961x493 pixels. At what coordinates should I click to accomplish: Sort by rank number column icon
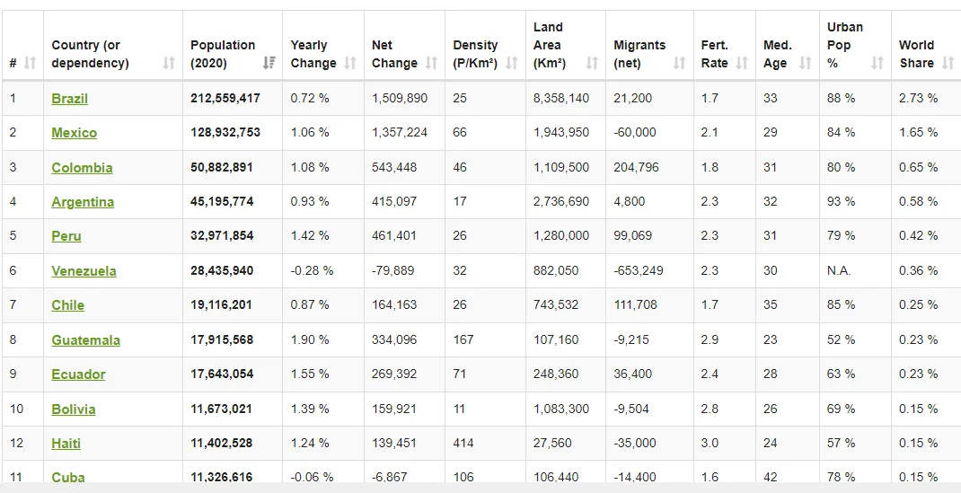pos(30,63)
